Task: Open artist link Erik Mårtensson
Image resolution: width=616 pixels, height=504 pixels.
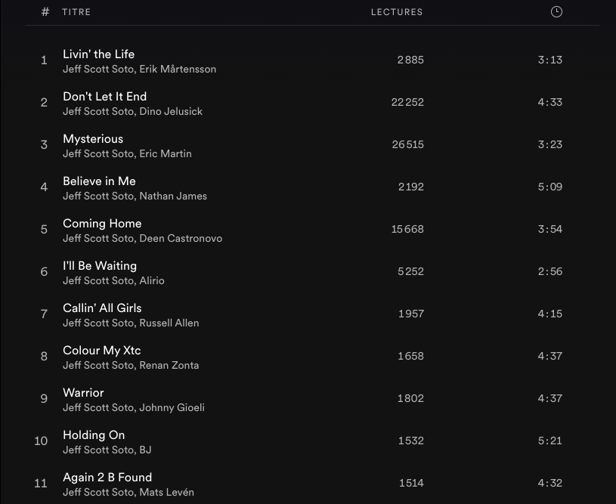Action: (x=178, y=70)
